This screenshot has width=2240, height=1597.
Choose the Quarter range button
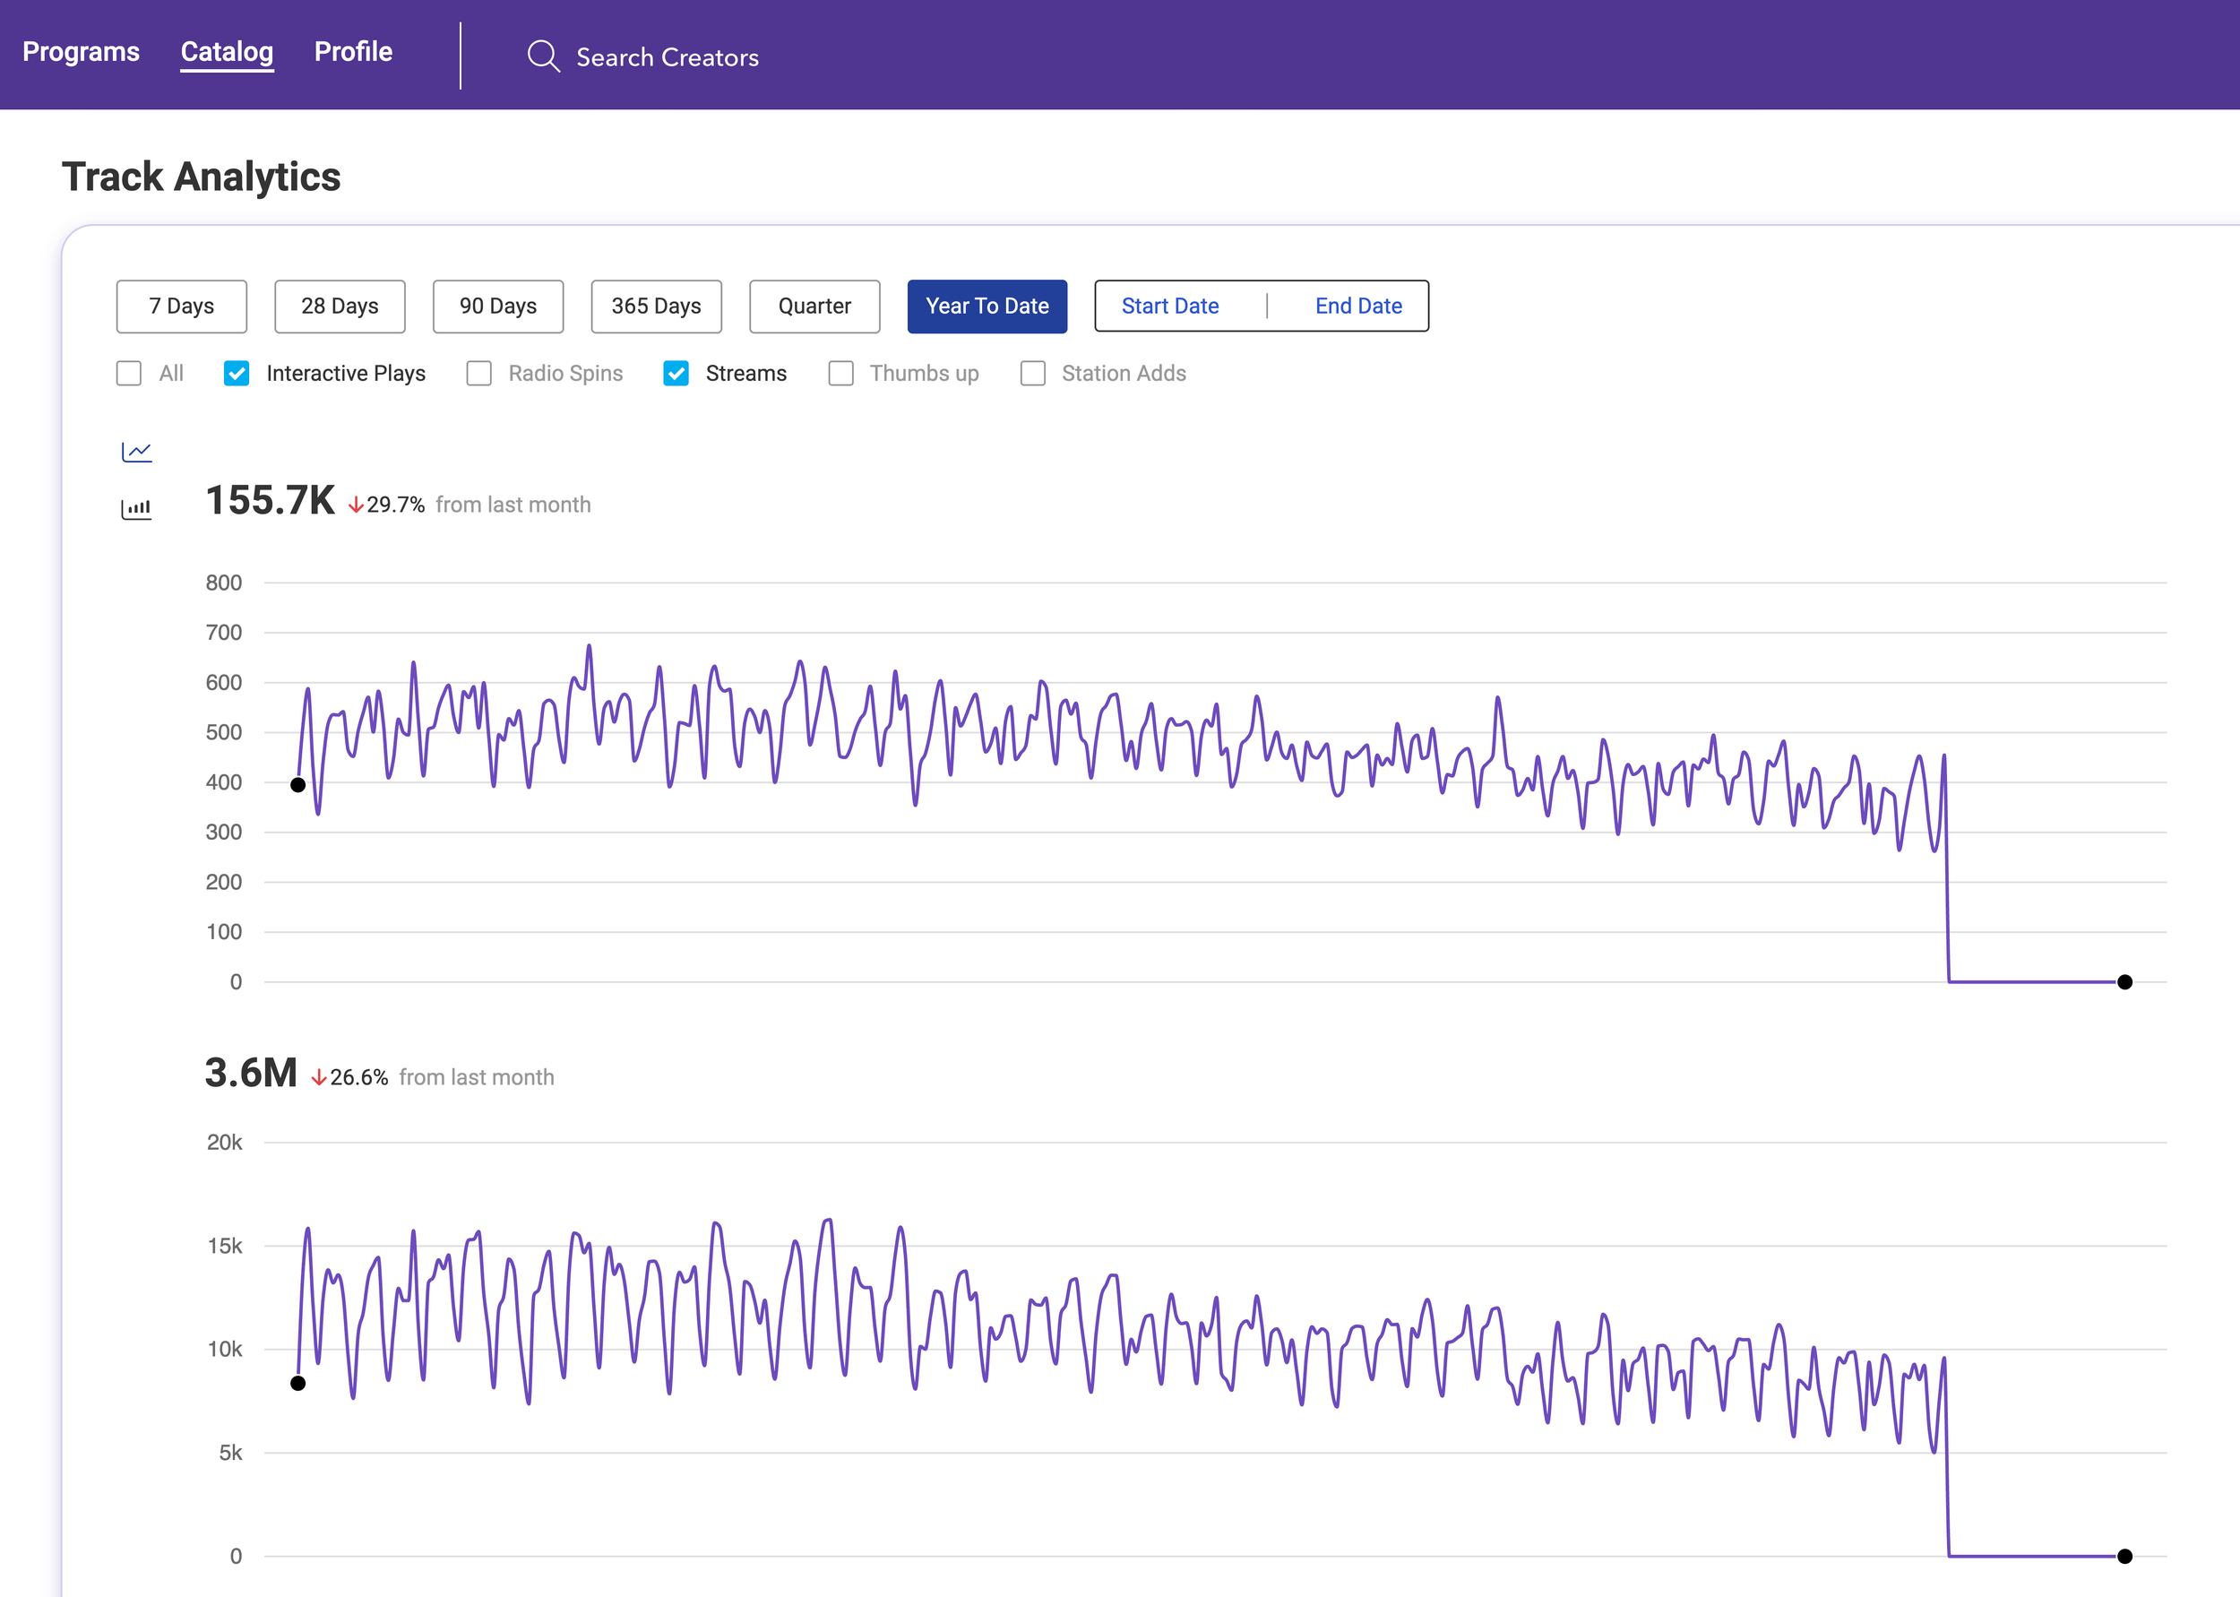pyautogui.click(x=814, y=306)
